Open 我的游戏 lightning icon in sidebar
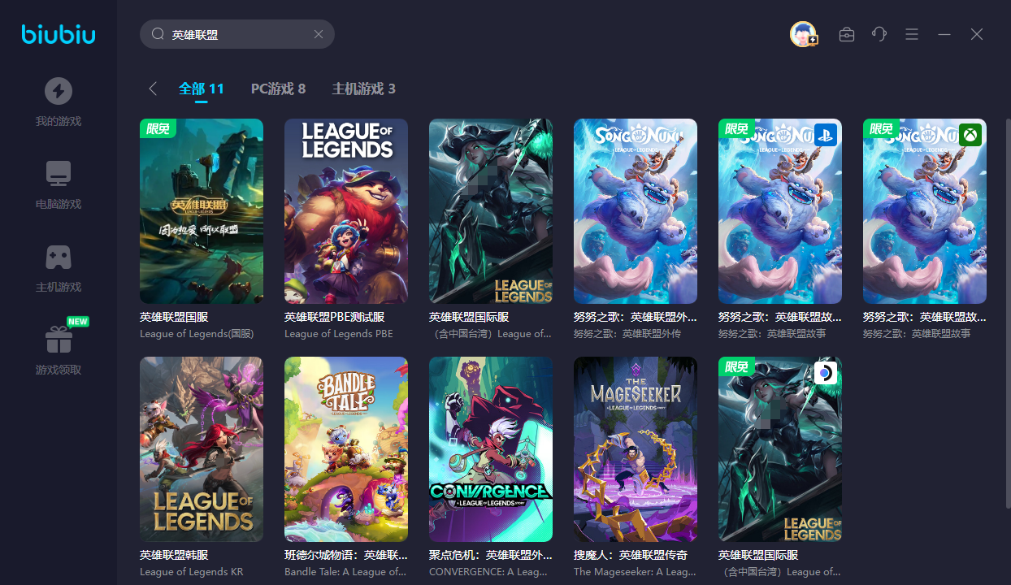The width and height of the screenshot is (1011, 585). pyautogui.click(x=58, y=91)
